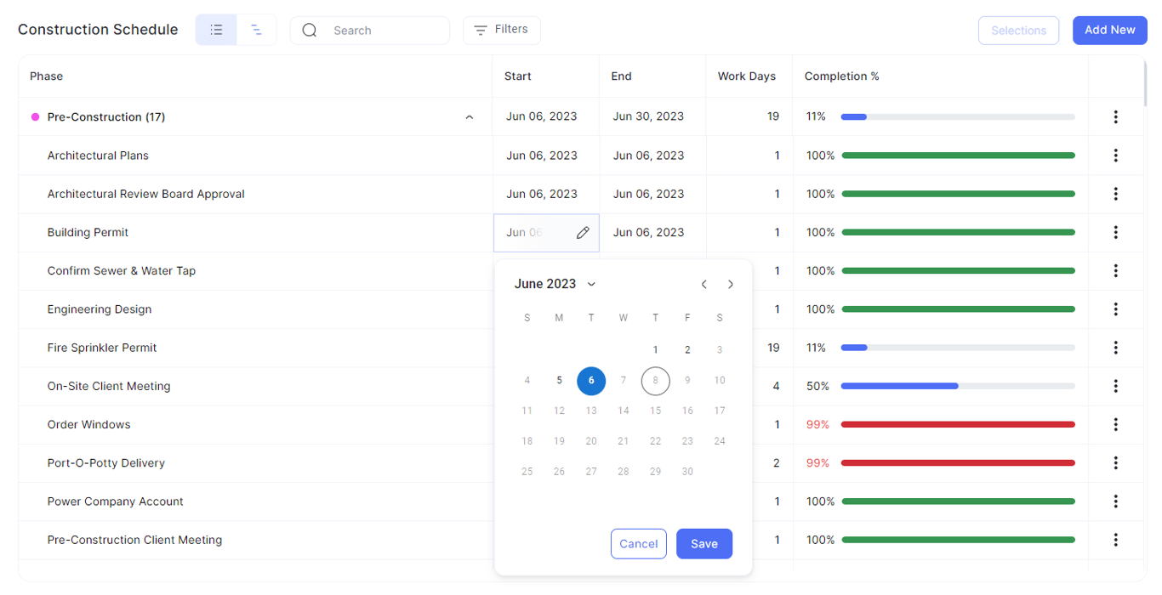1162x595 pixels.
Task: Open June 2023 month dropdown
Action: (555, 284)
